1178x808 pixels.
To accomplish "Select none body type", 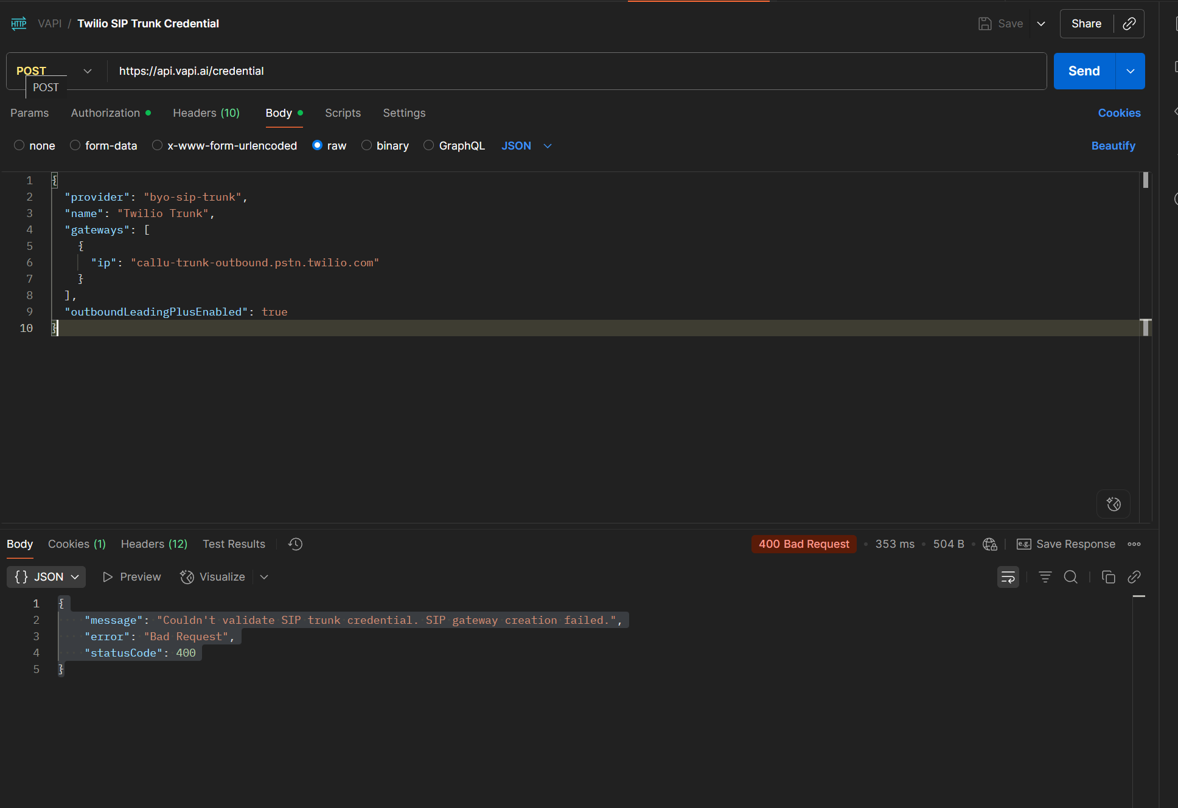I will pos(19,145).
